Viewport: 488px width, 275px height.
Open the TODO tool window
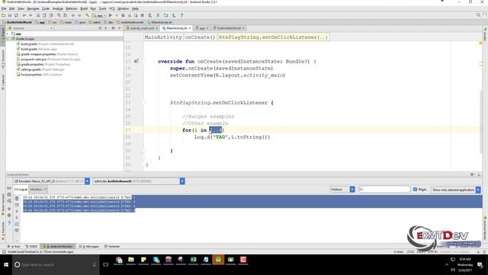(x=31, y=246)
